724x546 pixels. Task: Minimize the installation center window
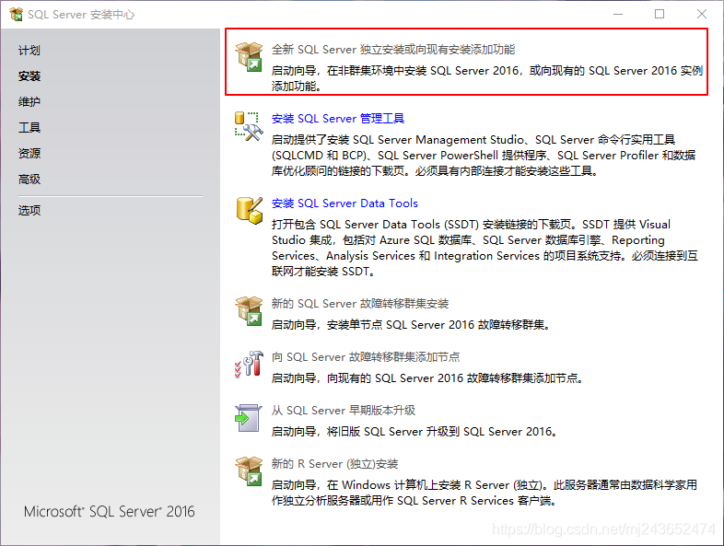click(618, 15)
